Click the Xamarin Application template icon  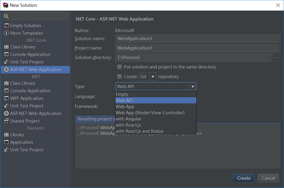coord(6,142)
